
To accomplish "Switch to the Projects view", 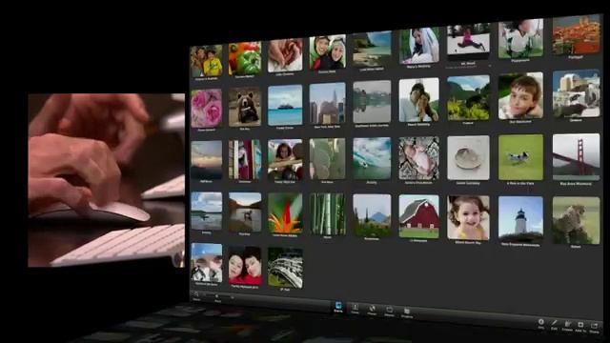I will click(x=407, y=313).
